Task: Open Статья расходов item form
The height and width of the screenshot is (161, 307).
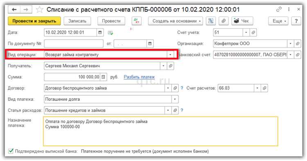Action: 175,110
